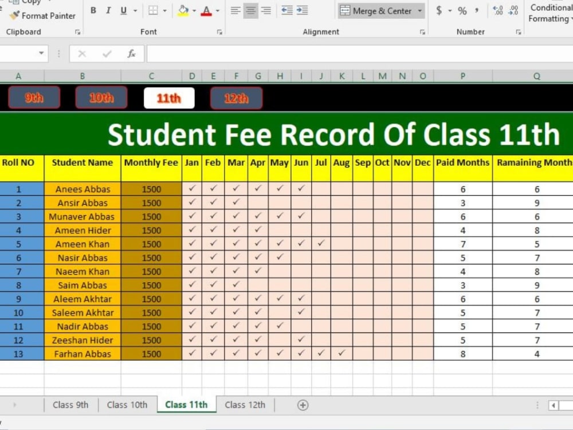Select column P header
This screenshot has height=430, width=573.
(x=462, y=76)
